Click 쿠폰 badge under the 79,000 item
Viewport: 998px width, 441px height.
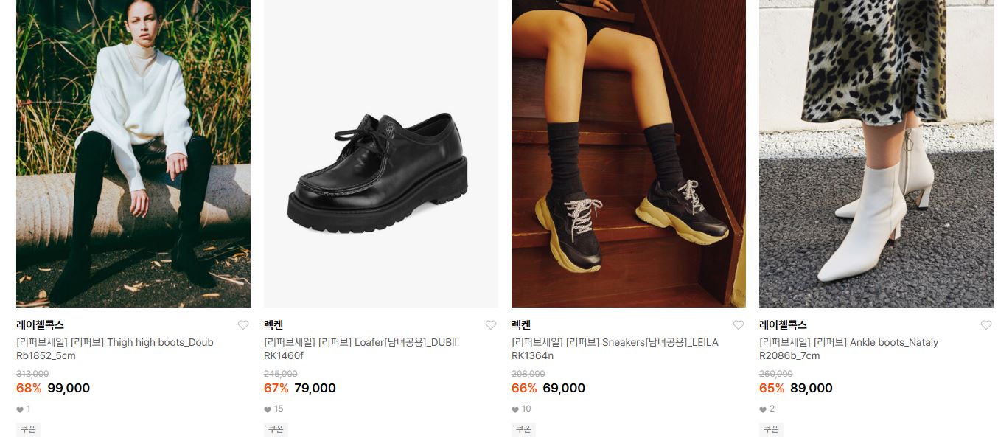pos(276,429)
